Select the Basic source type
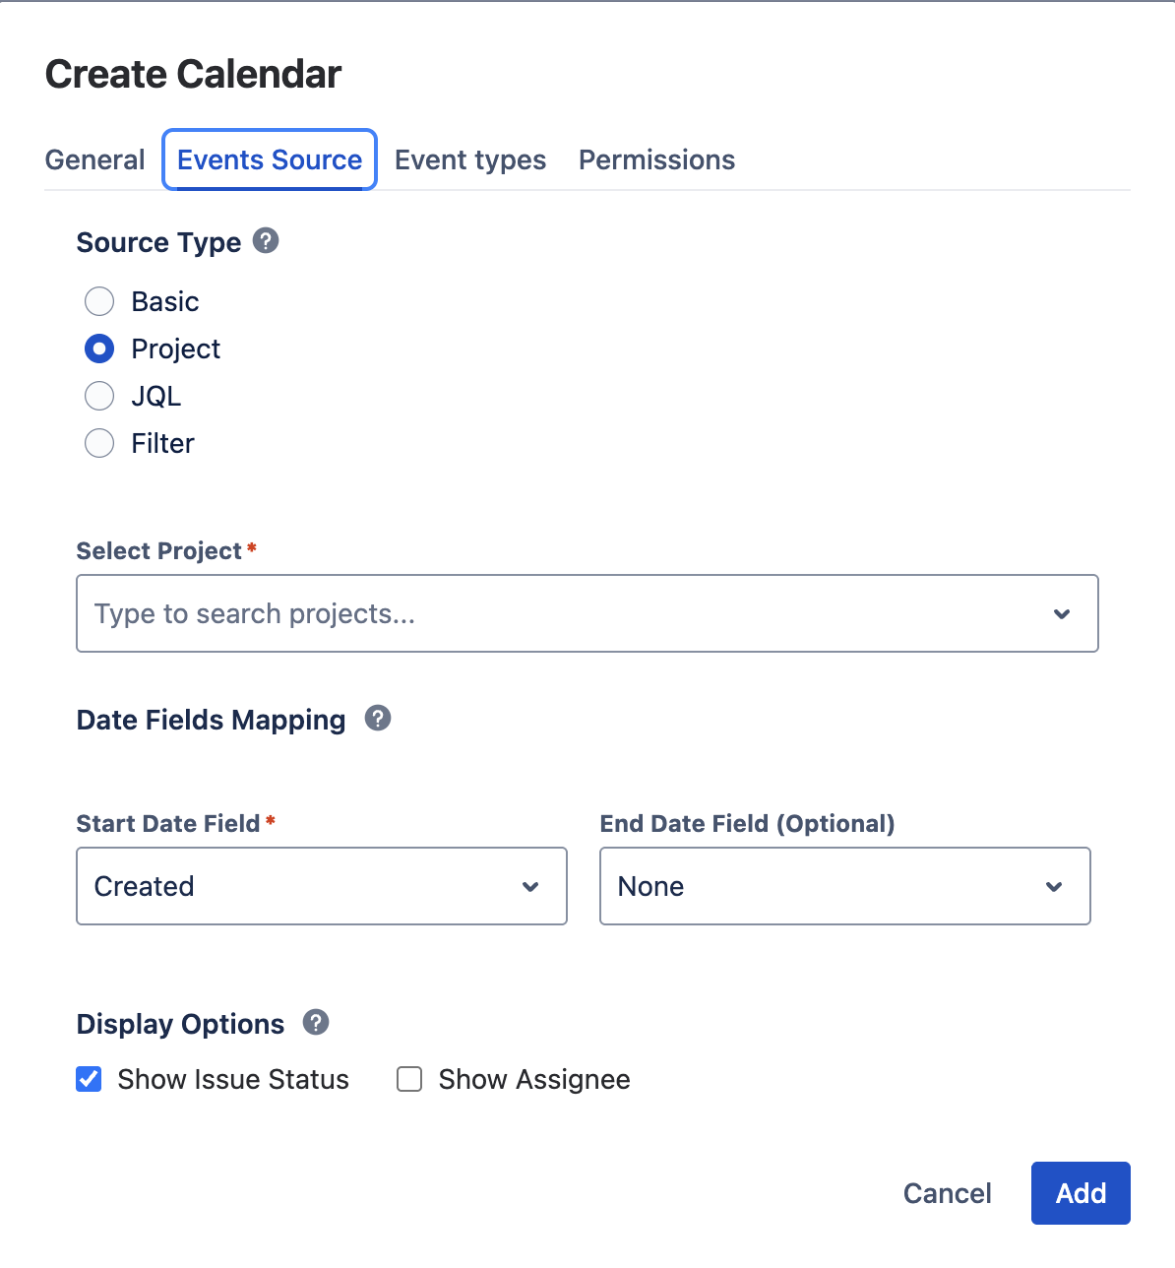 (x=99, y=301)
